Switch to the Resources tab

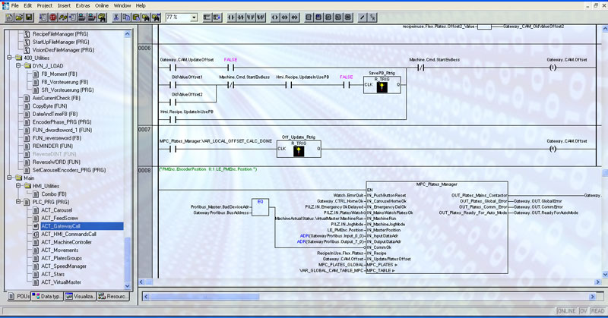(112, 296)
